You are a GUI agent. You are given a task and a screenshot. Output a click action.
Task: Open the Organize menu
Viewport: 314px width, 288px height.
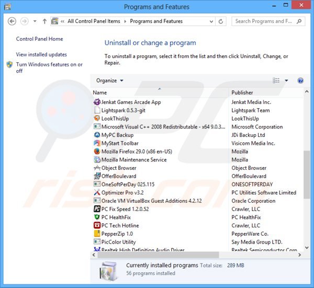(109, 80)
